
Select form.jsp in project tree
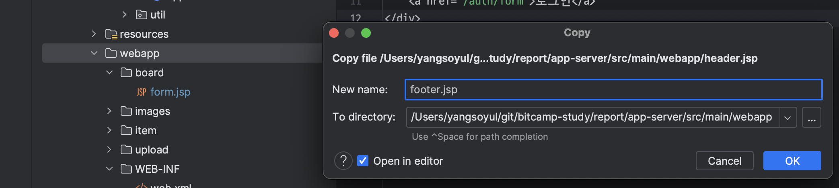pos(170,92)
